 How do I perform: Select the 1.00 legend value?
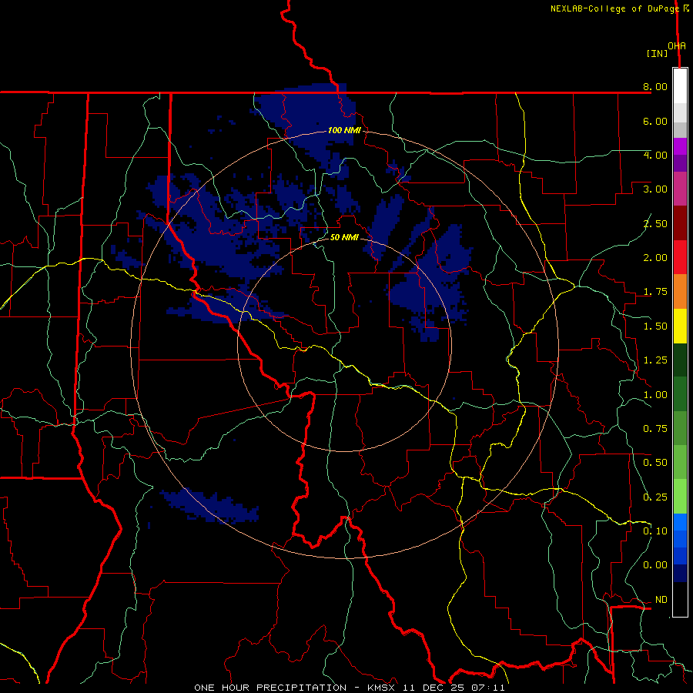655,395
